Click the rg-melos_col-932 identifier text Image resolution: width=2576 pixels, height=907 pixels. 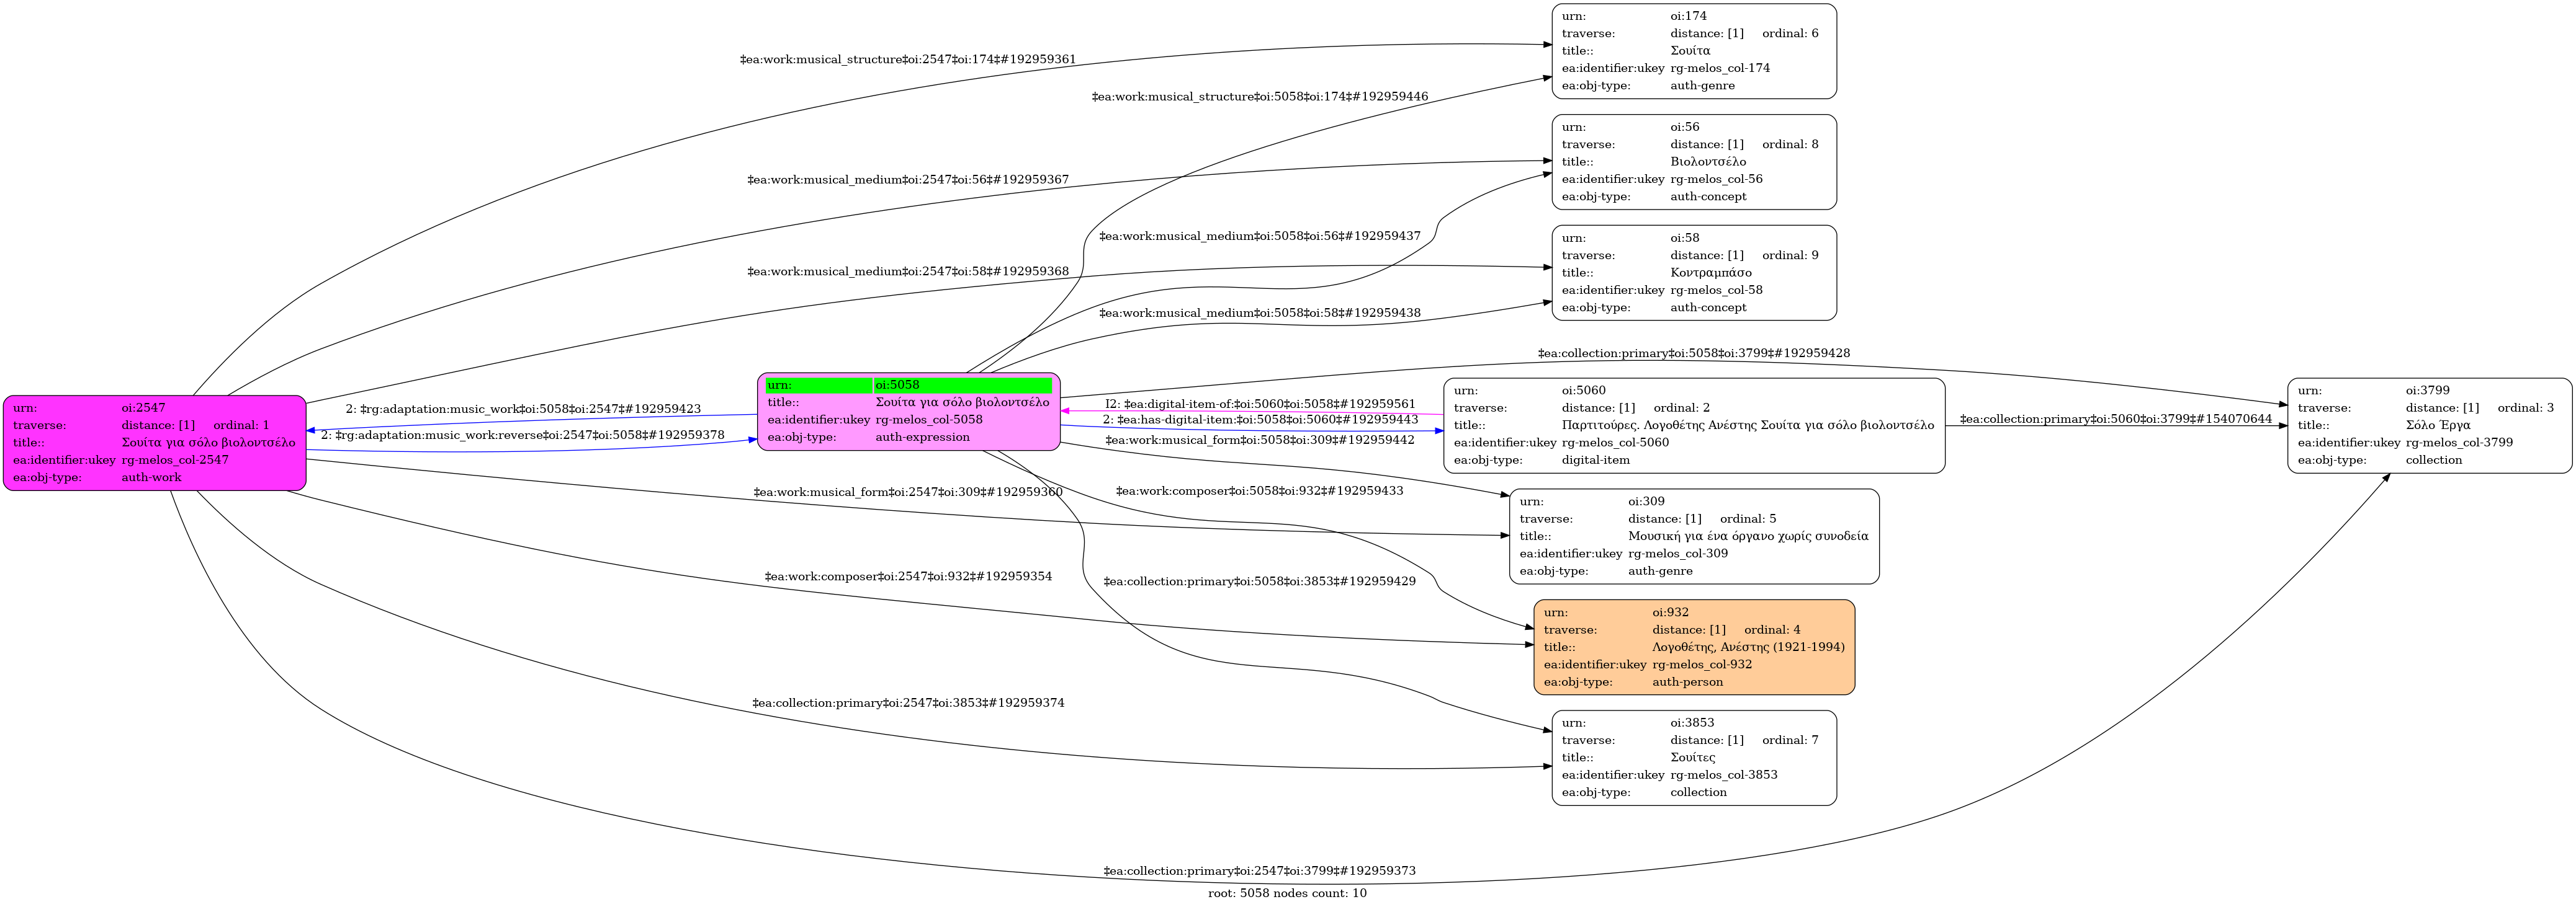pos(1701,665)
